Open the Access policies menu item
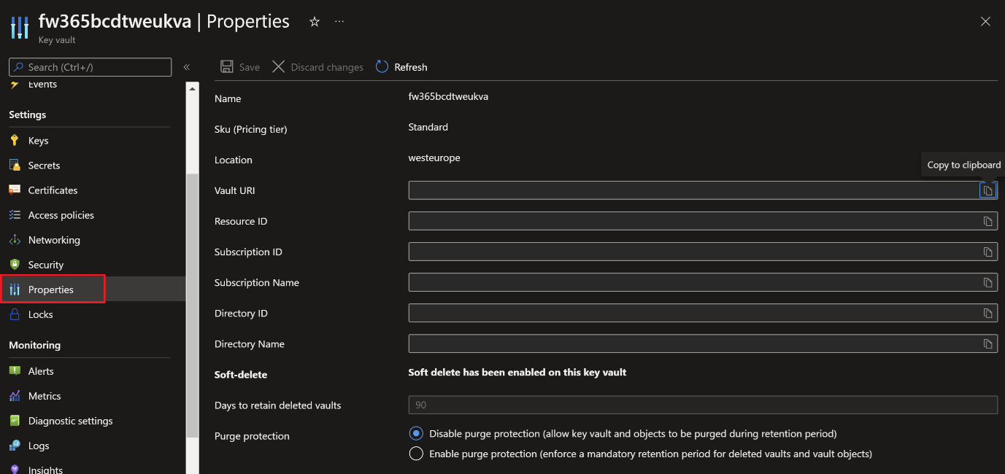Image resolution: width=1005 pixels, height=474 pixels. coord(61,215)
